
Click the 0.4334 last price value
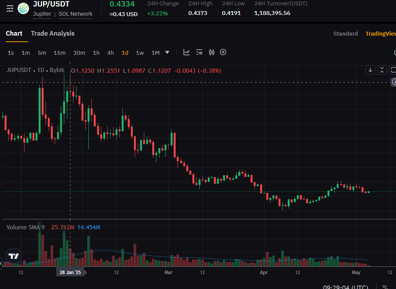[122, 4]
